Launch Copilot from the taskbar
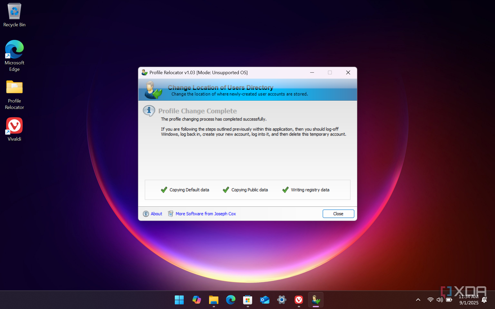This screenshot has height=309, width=495. coord(196,300)
